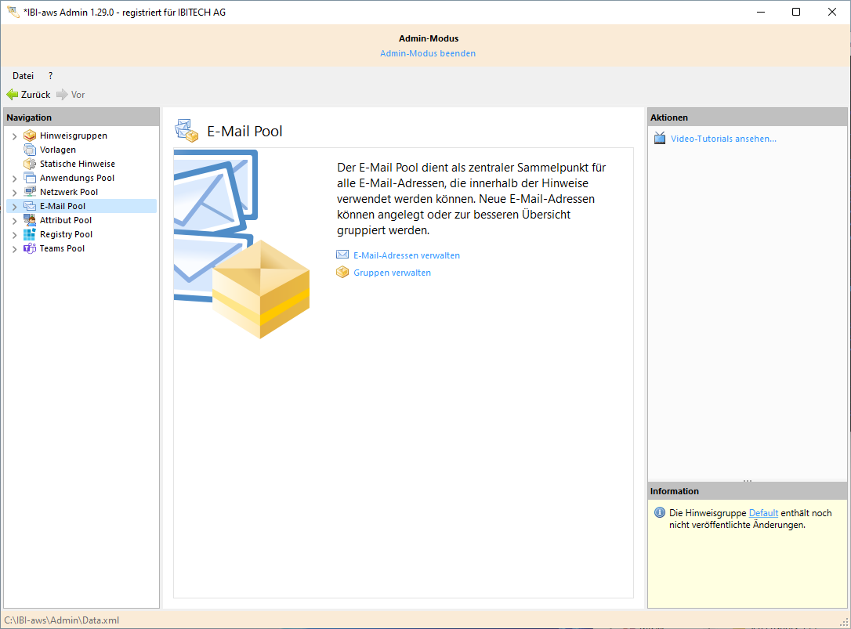851x629 pixels.
Task: Open E-Mail-Adressen verwalten link
Action: pos(407,255)
